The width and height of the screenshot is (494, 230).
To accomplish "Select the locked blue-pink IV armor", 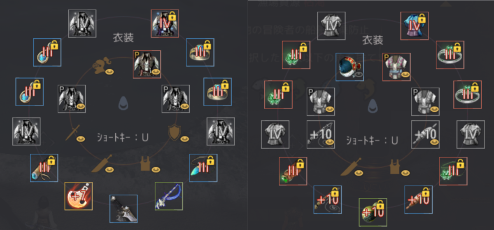I will pyautogui.click(x=415, y=26).
